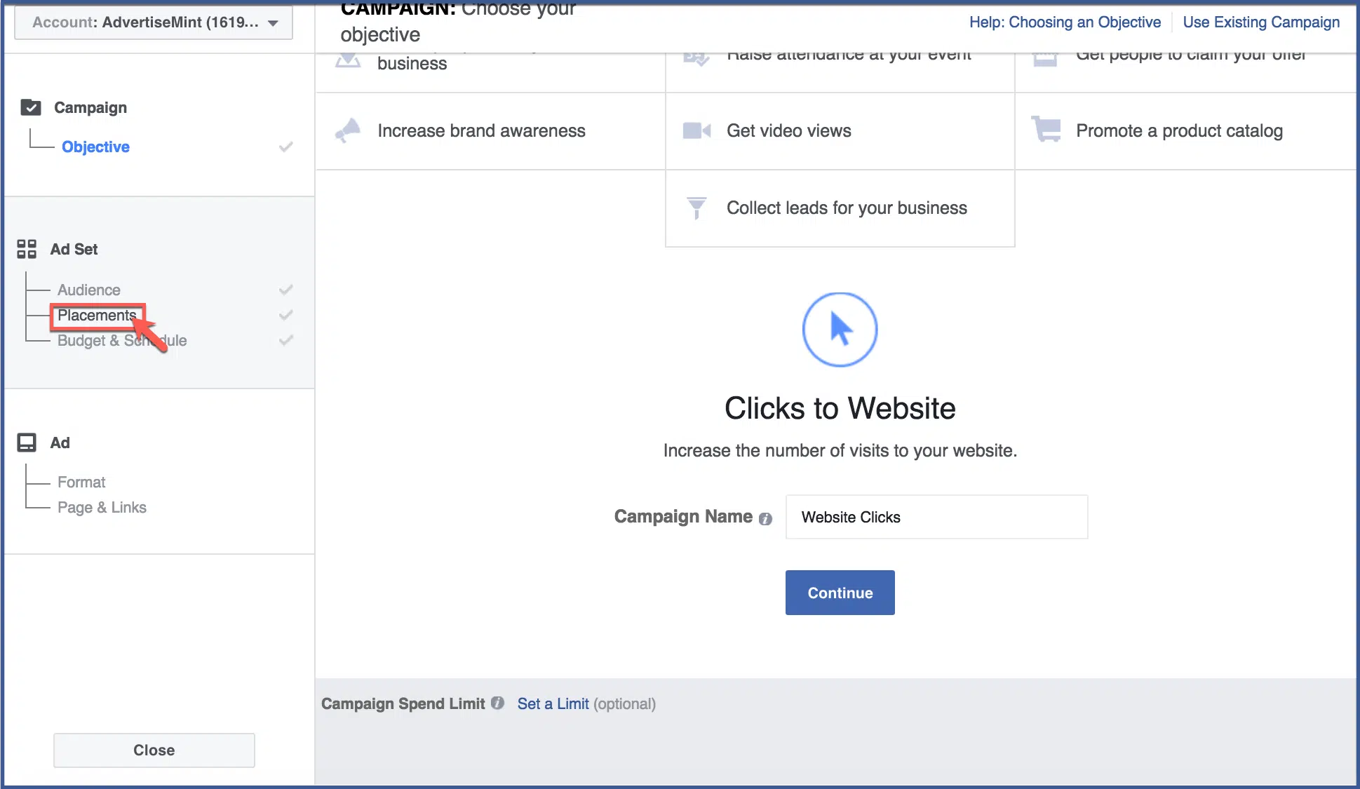Click the funnel icon for Collect leads
The height and width of the screenshot is (789, 1360).
(x=696, y=208)
